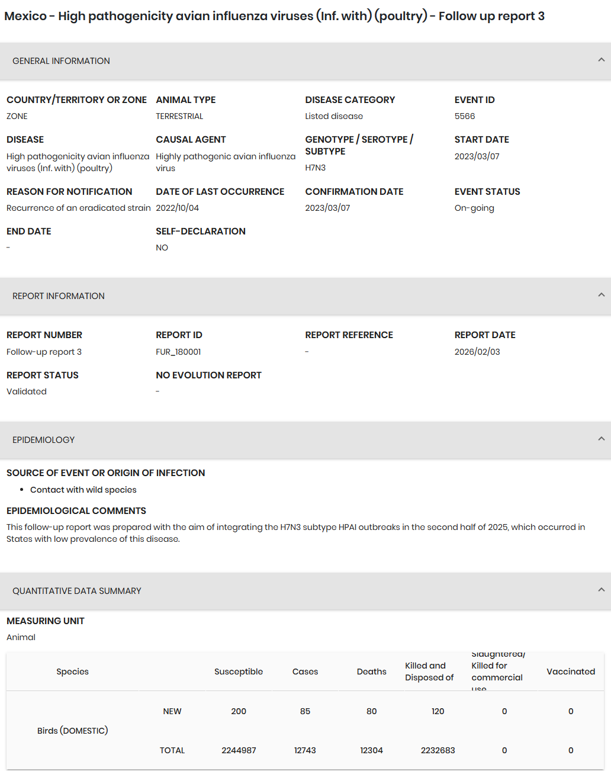The image size is (611, 771).
Task: Collapse the Quantitative Data Summary chevron
Action: [601, 590]
